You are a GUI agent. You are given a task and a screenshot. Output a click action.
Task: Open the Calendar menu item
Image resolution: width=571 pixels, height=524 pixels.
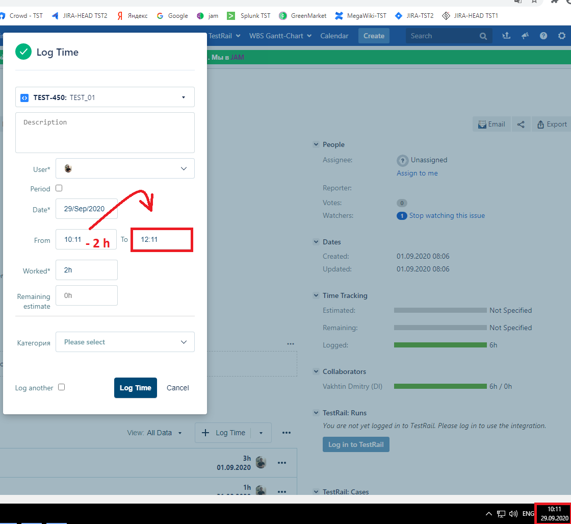tap(334, 36)
